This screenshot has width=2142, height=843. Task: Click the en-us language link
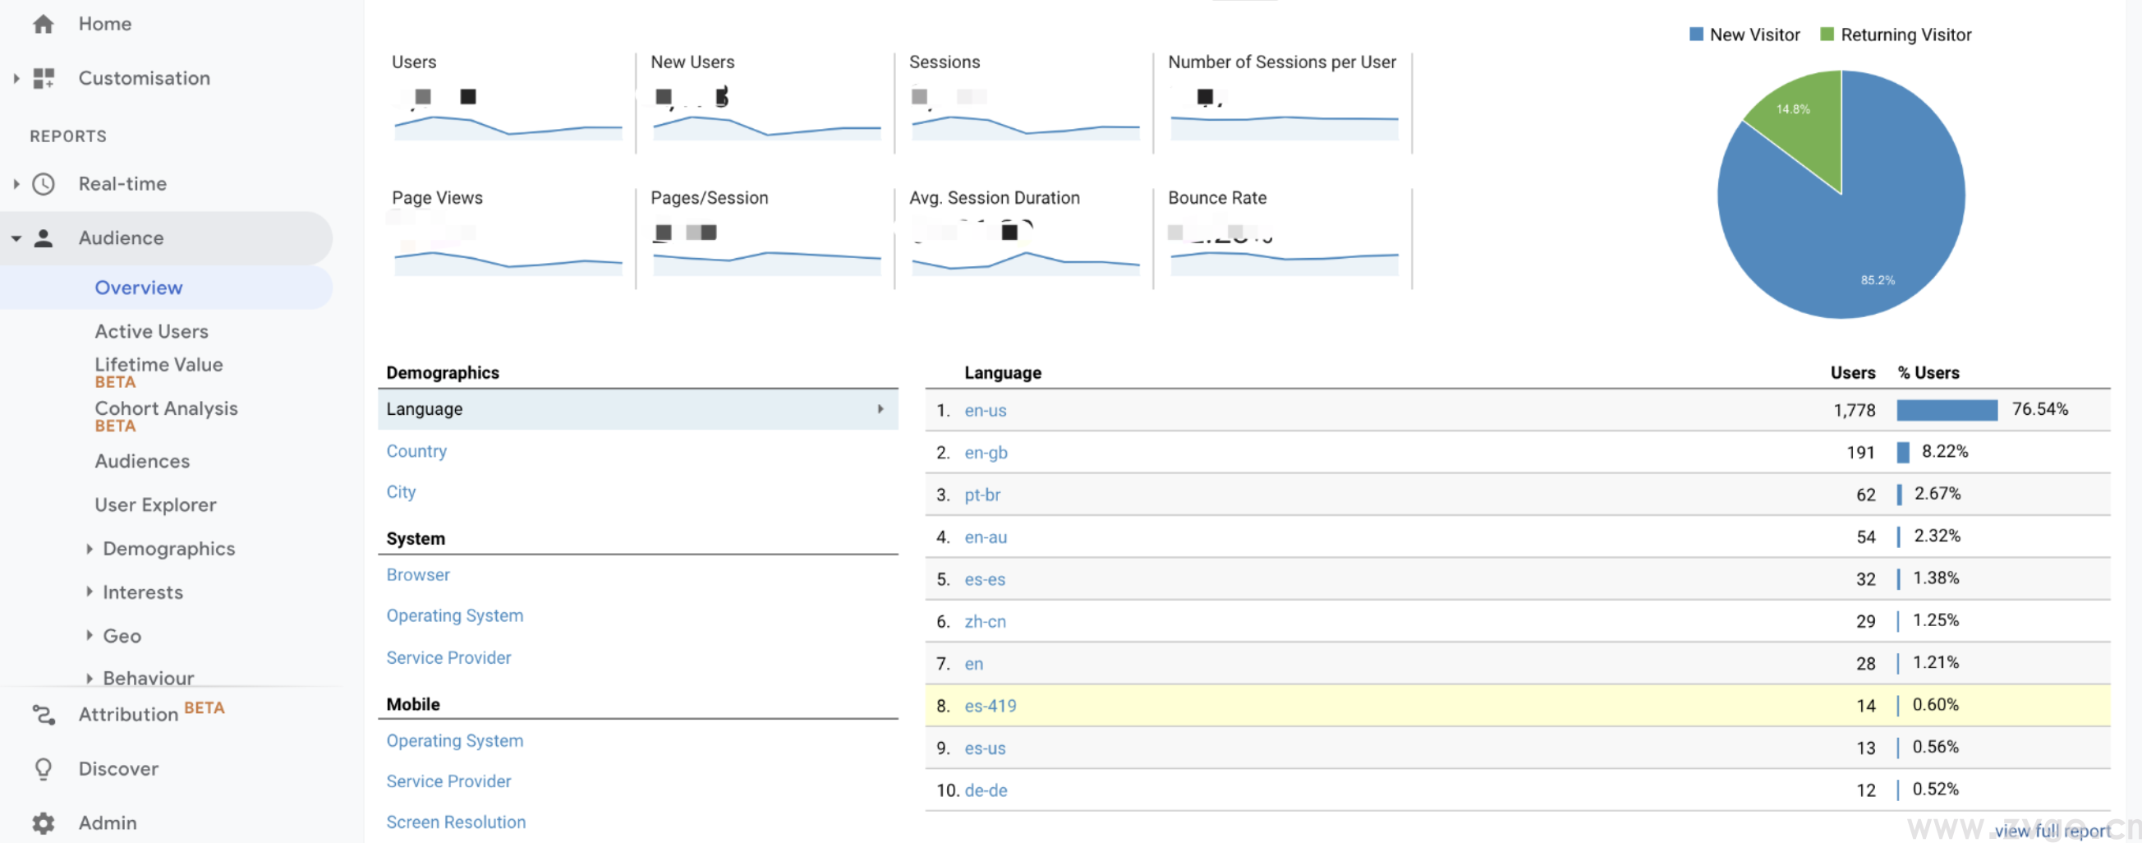tap(986, 410)
